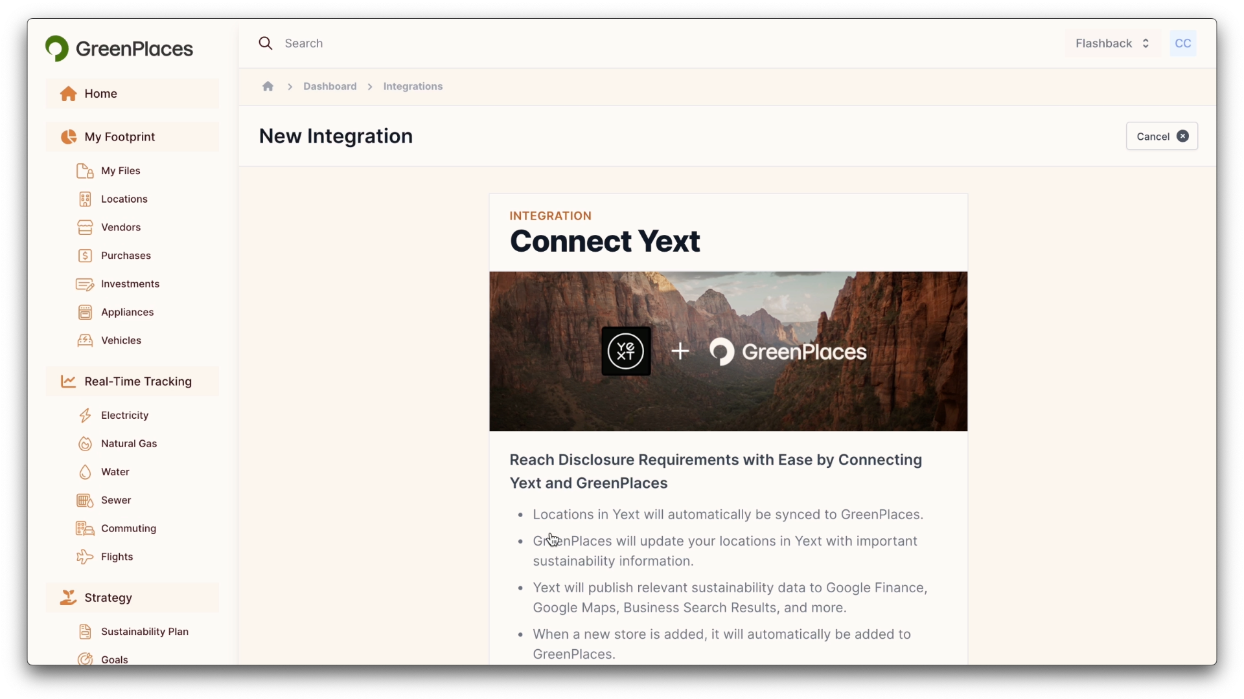Click the Sustainability Plan document icon
The width and height of the screenshot is (1244, 699).
(85, 632)
